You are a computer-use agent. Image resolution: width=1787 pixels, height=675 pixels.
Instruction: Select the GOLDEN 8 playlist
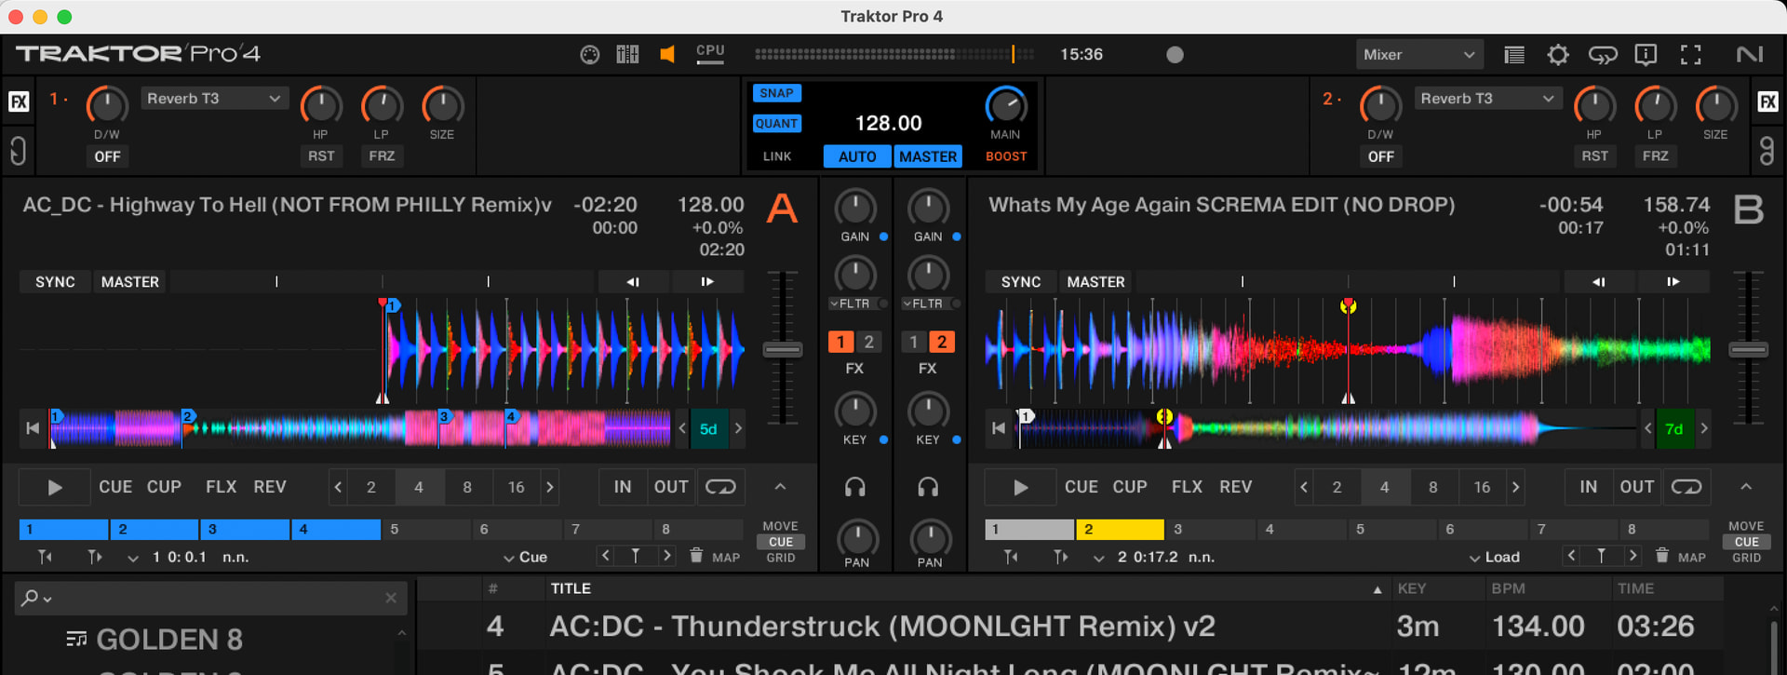[168, 640]
